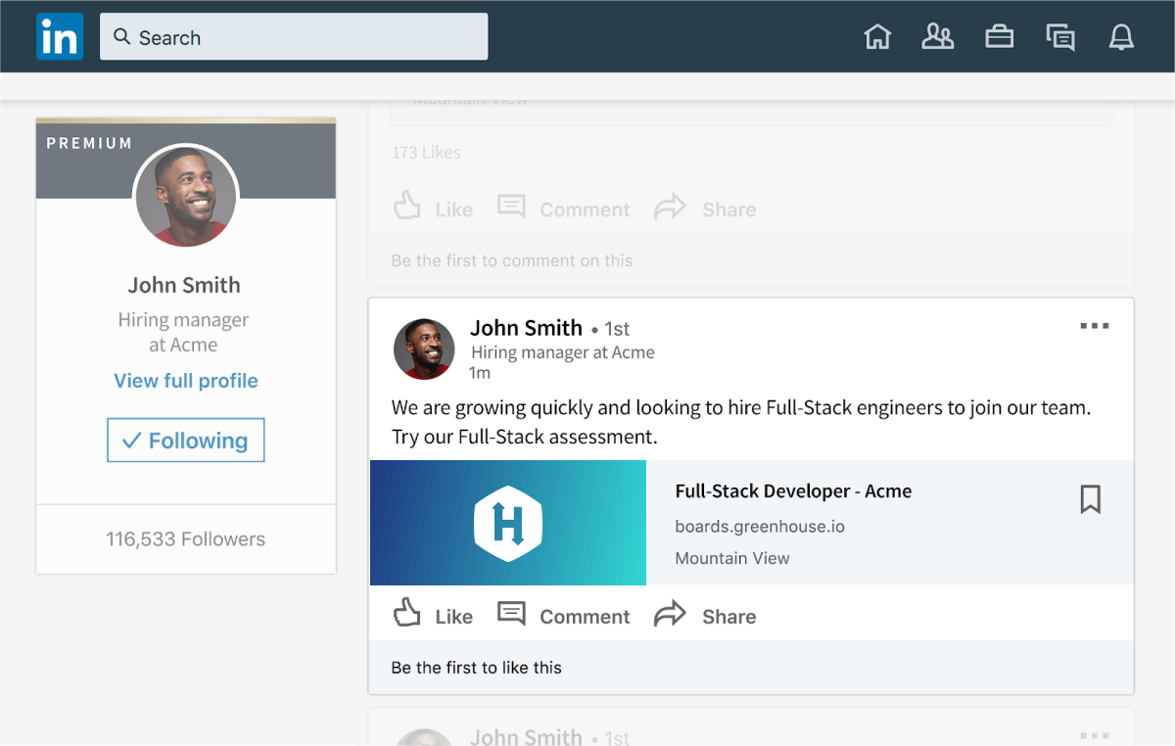Screen dimensions: 1175x746
Task: Open John Smith author name in Full-Stack post
Action: 526,328
